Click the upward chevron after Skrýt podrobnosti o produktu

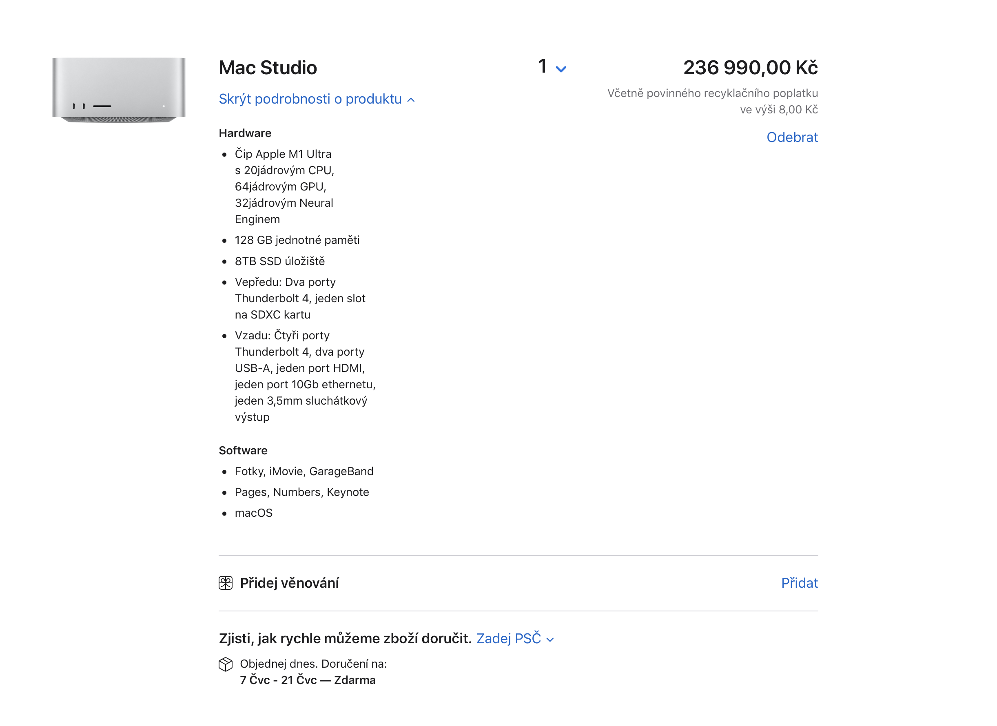point(412,100)
